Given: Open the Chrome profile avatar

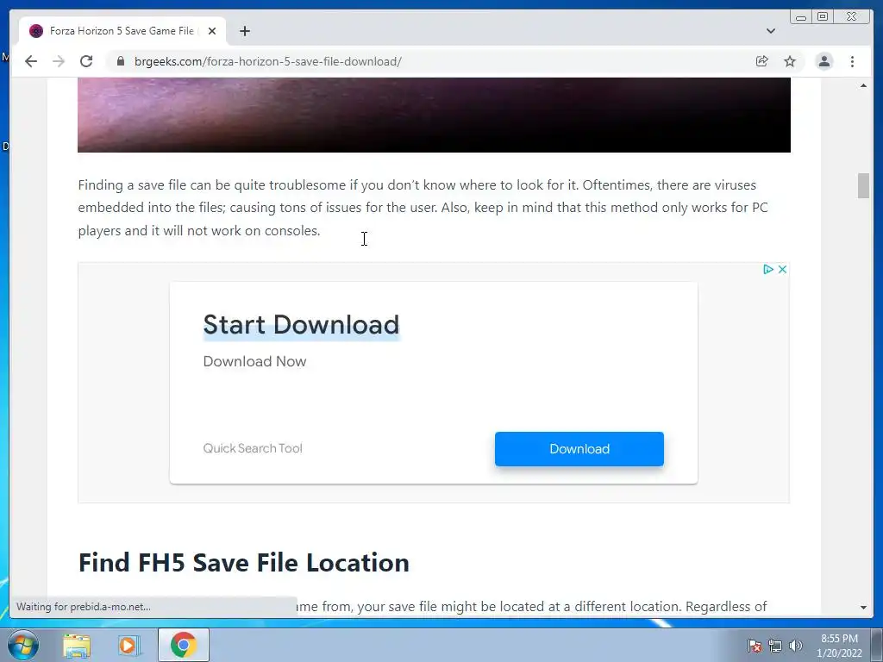Looking at the screenshot, I should pos(824,61).
